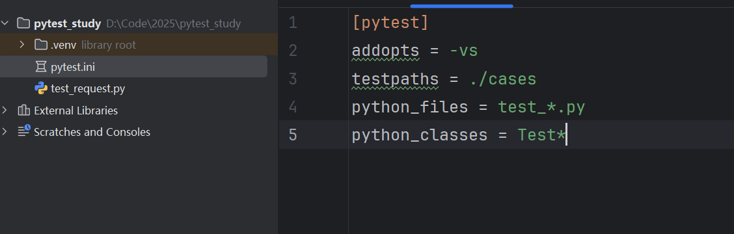Click line number 2 in gutter
Image resolution: width=734 pixels, height=234 pixels.
pyautogui.click(x=293, y=51)
